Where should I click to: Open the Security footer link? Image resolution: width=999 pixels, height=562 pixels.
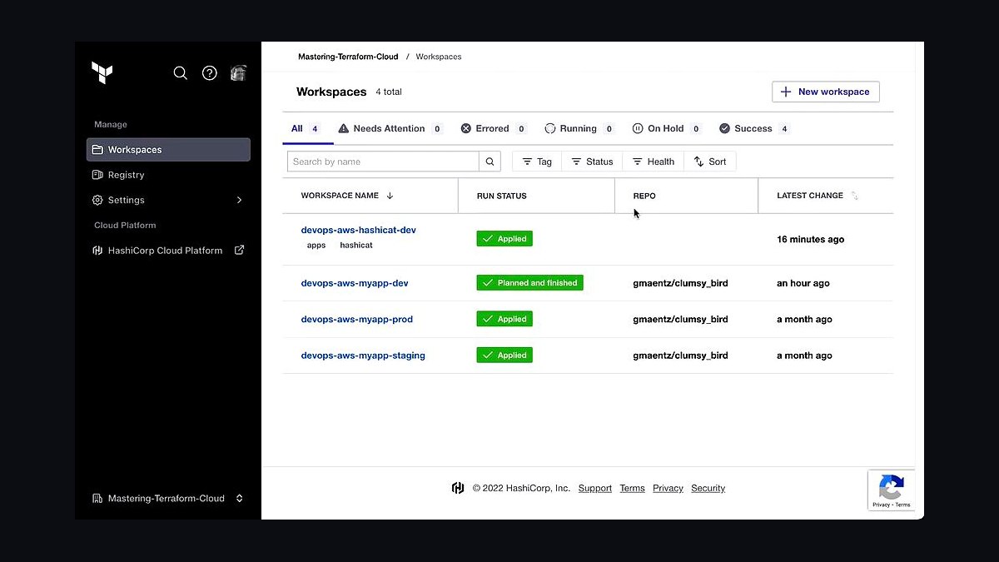pos(708,489)
